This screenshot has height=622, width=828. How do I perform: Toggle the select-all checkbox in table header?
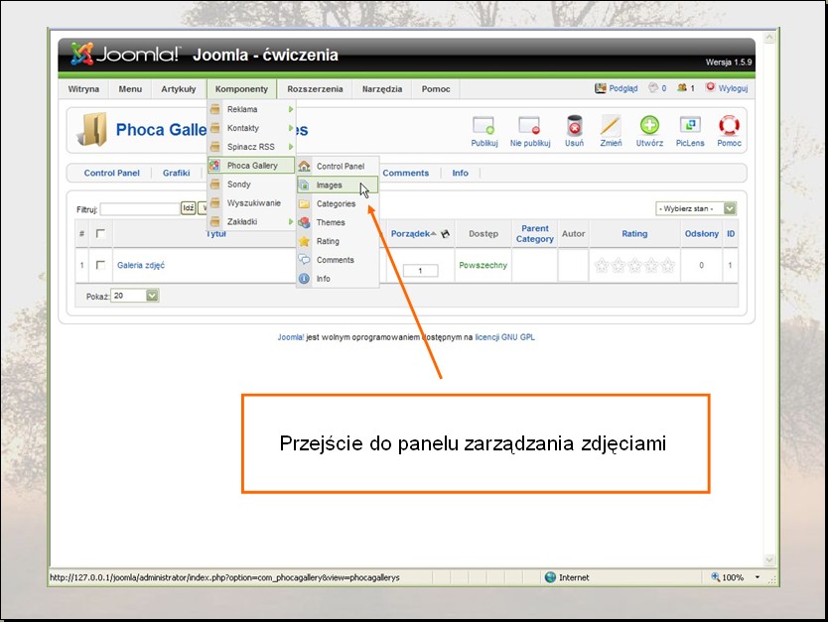coord(100,234)
